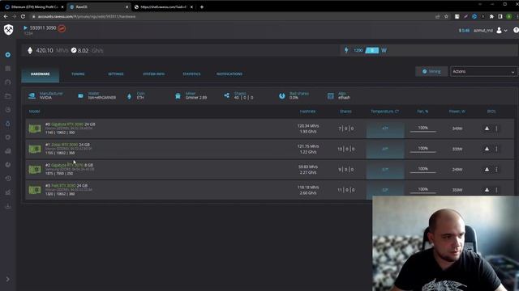Sort by the Hashrate column header

(307, 112)
